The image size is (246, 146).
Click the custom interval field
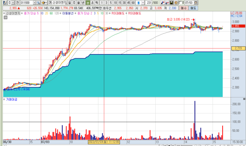pos(138,3)
